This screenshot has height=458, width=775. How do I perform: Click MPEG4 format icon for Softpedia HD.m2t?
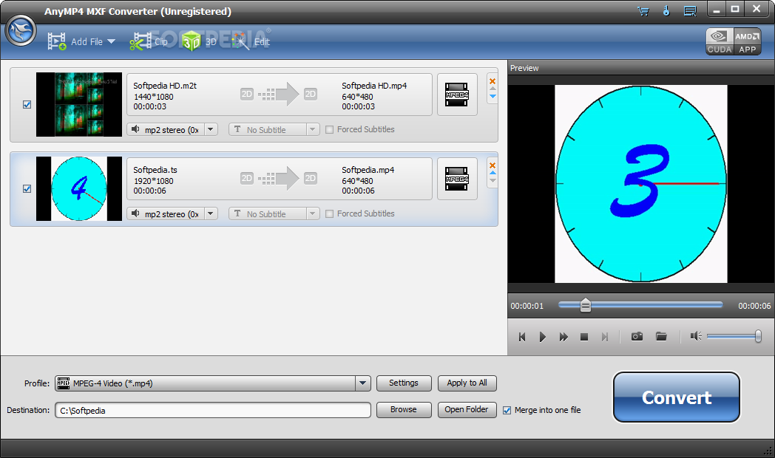[x=457, y=95]
